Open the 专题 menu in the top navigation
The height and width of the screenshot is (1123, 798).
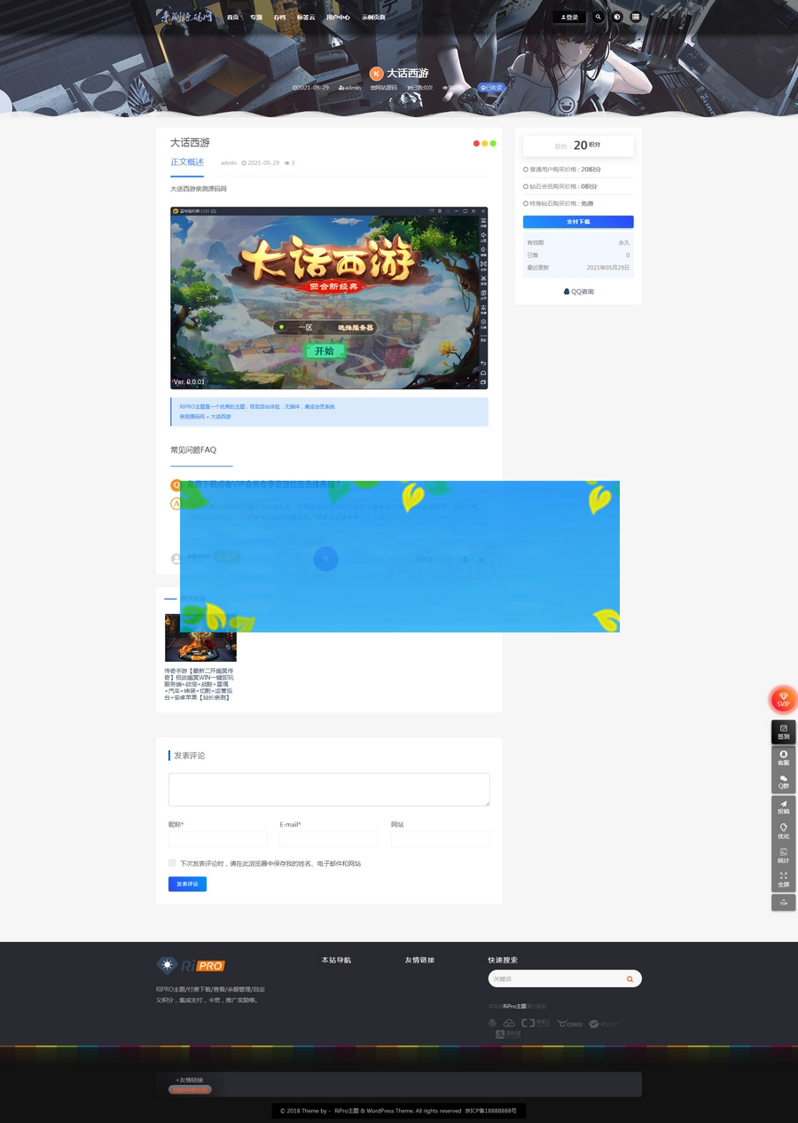(x=256, y=18)
